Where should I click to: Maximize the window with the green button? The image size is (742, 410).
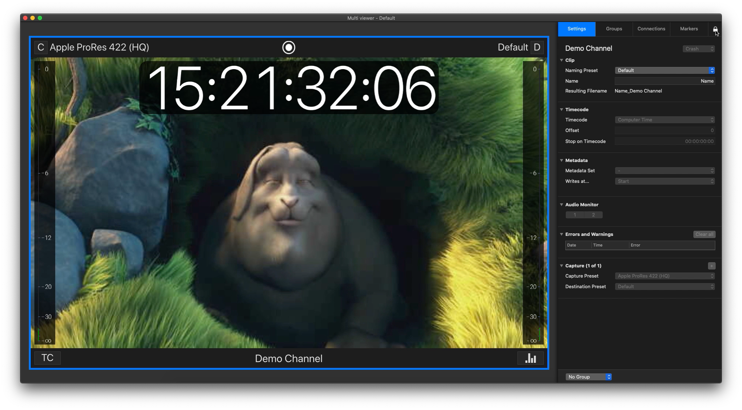[x=40, y=18]
